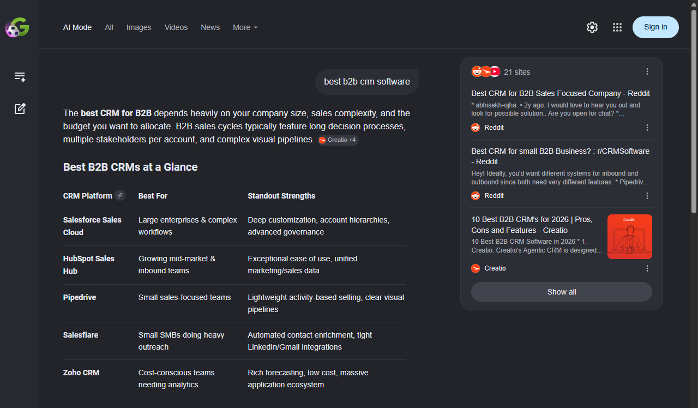Open 10 Best B2B CRM's for 2026 link

tap(532, 225)
